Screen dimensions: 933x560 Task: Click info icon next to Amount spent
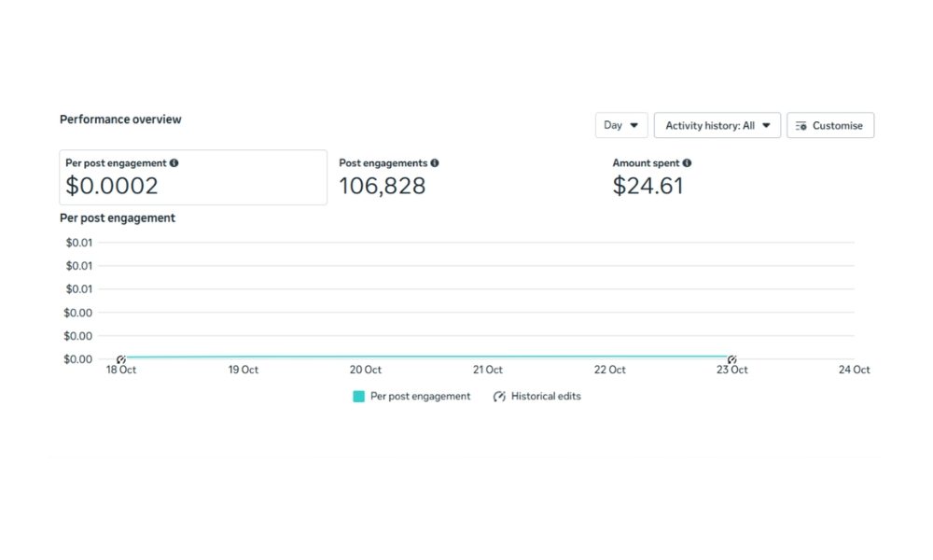point(688,163)
